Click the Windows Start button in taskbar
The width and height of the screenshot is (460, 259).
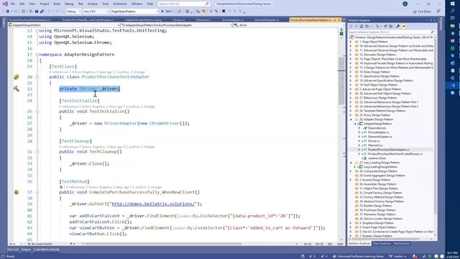[452, 4]
